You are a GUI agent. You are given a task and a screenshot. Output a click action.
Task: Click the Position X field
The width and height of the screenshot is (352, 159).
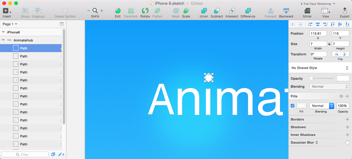click(318, 33)
